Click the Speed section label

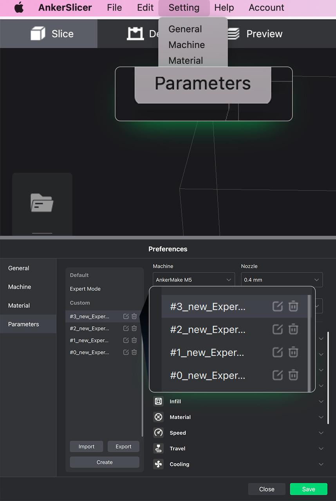(x=178, y=433)
